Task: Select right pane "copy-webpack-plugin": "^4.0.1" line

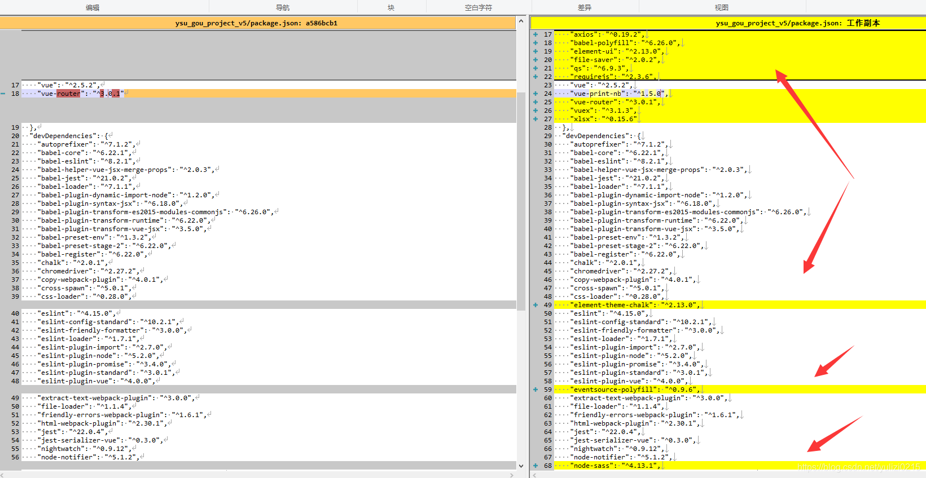Action: [740, 280]
